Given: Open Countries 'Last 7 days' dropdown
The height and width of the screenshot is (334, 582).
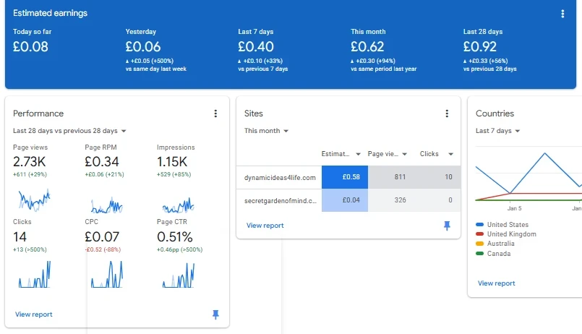Looking at the screenshot, I should [x=497, y=131].
